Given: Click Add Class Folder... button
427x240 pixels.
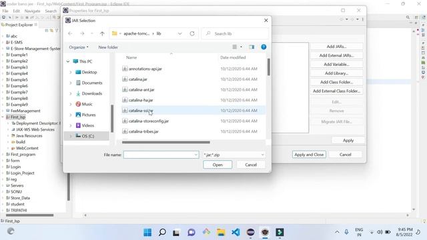Looking at the screenshot, I should tap(336, 82).
